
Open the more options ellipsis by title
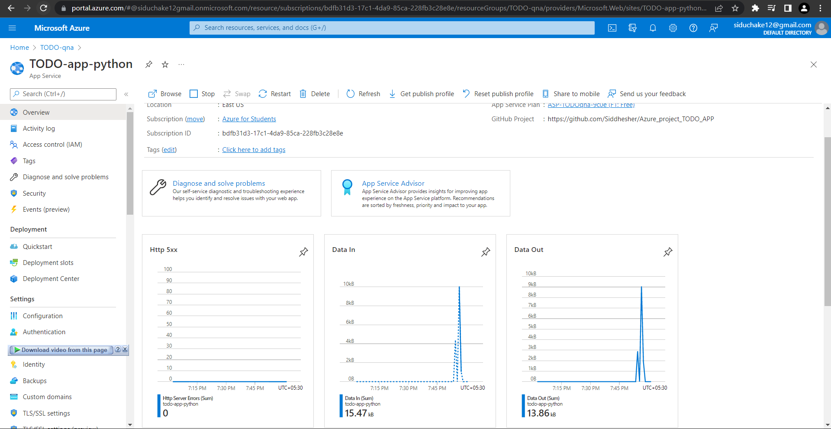[x=181, y=65]
